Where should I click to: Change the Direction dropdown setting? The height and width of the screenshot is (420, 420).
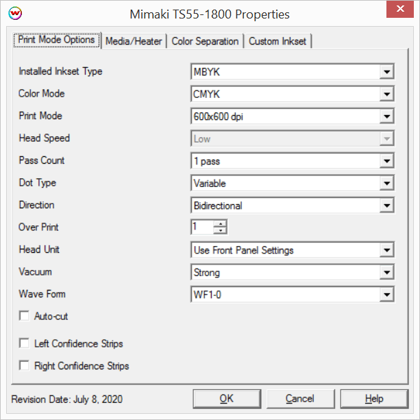(387, 206)
